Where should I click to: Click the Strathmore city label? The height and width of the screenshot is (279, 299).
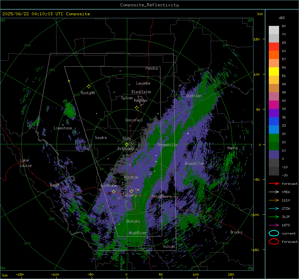click(161, 196)
